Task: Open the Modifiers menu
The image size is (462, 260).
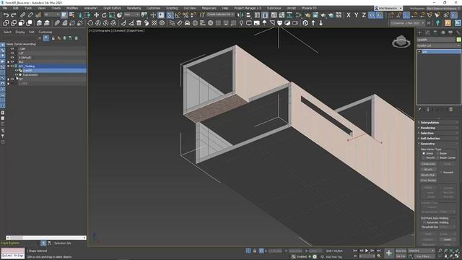Action: (72, 8)
